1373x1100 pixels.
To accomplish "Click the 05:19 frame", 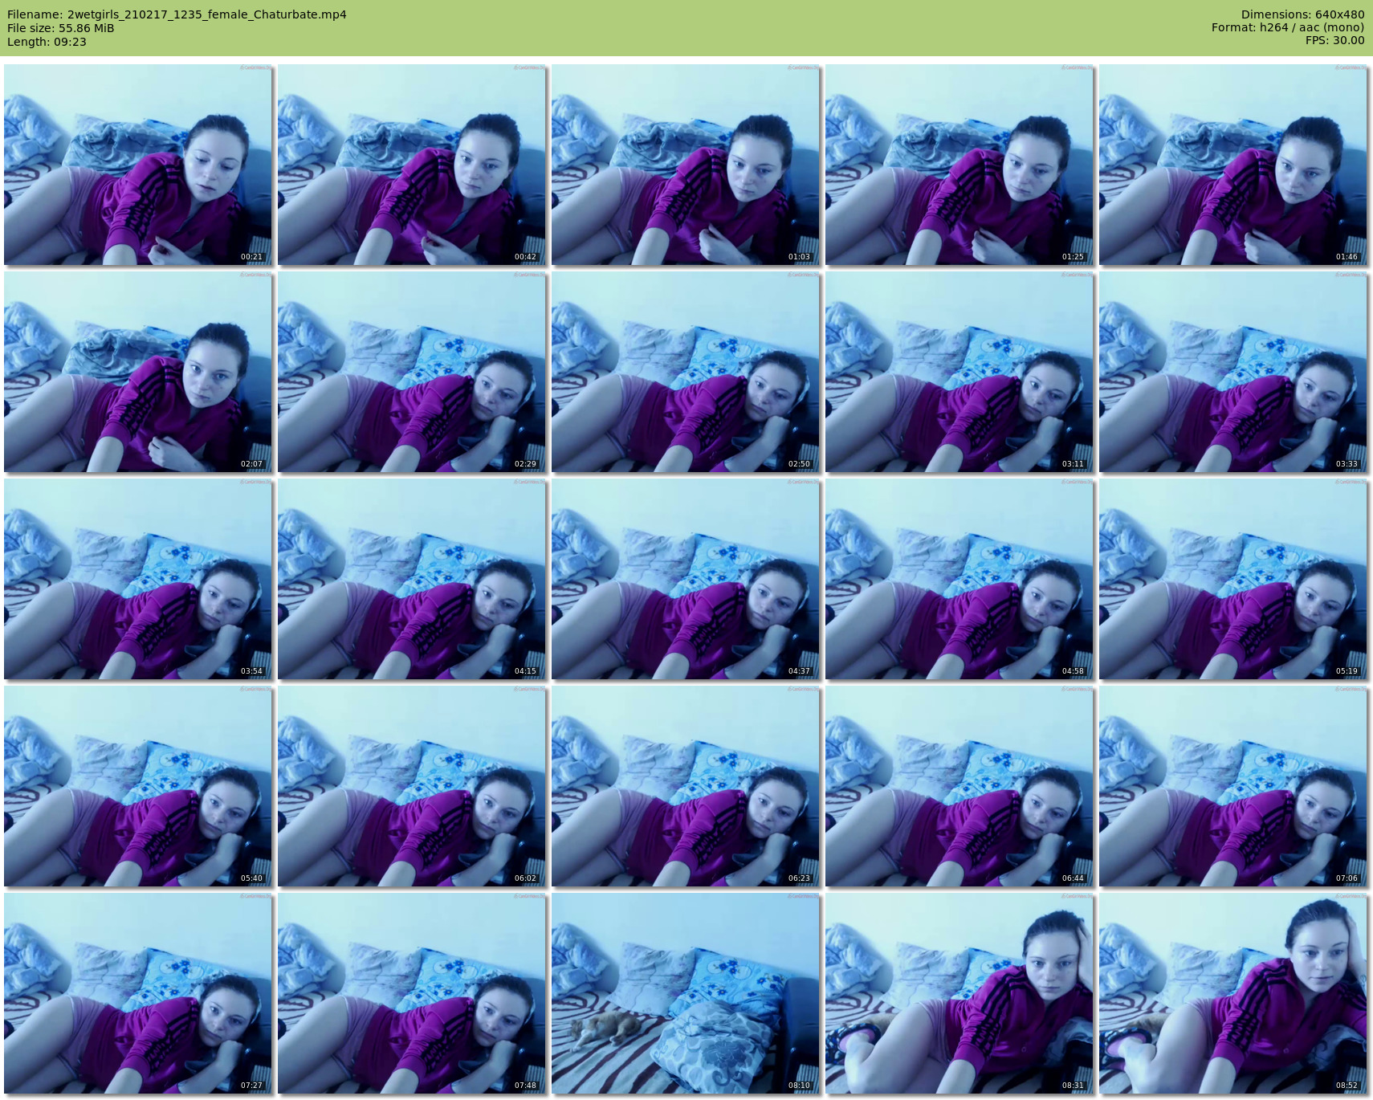I will click(x=1233, y=579).
